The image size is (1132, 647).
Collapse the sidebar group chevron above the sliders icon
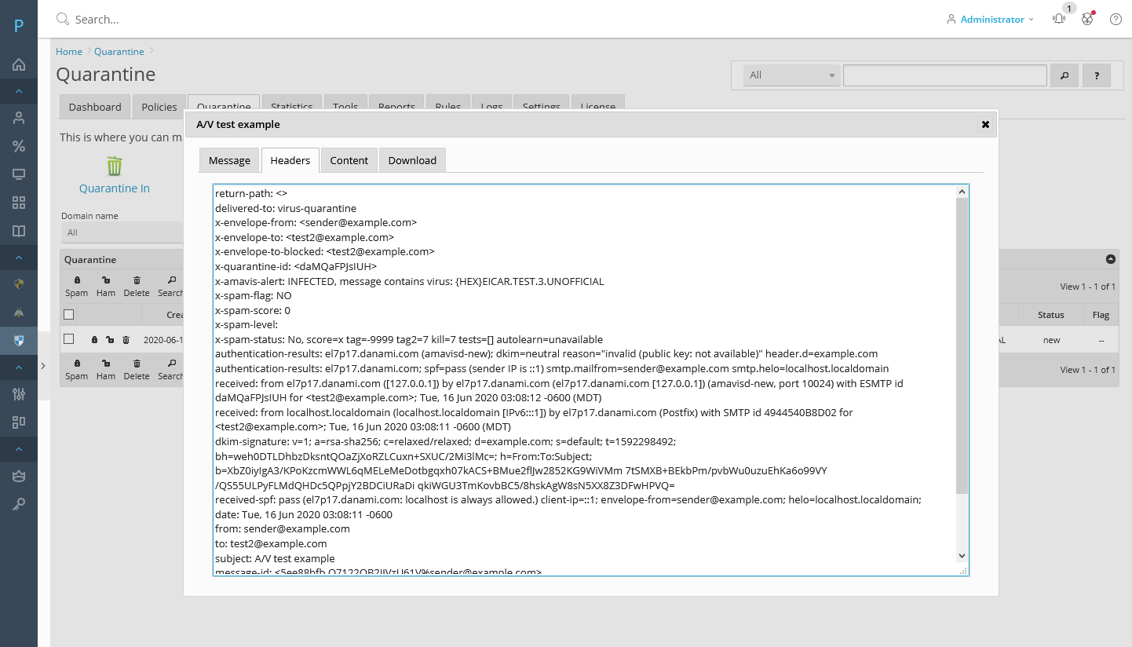19,367
